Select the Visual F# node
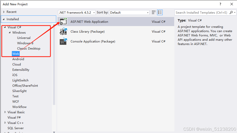 point(14,117)
